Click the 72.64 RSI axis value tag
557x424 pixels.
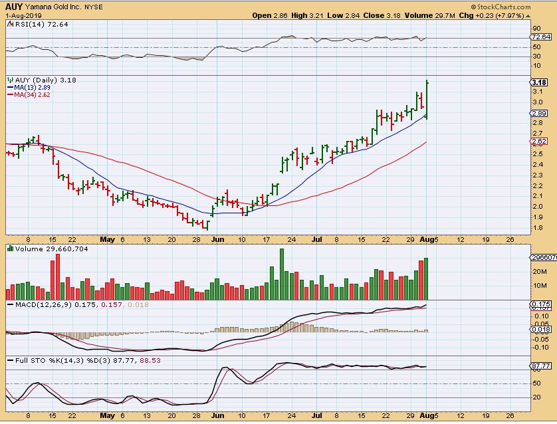[x=540, y=37]
